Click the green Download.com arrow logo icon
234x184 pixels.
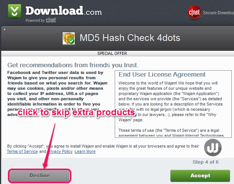tap(14, 11)
